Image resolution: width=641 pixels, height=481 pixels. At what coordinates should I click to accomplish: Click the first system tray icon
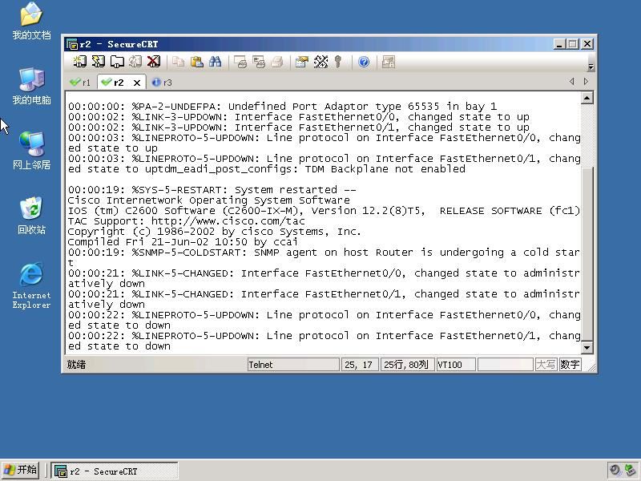[x=615, y=470]
